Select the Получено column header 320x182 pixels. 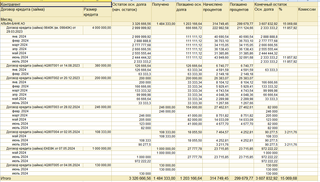[160, 4]
